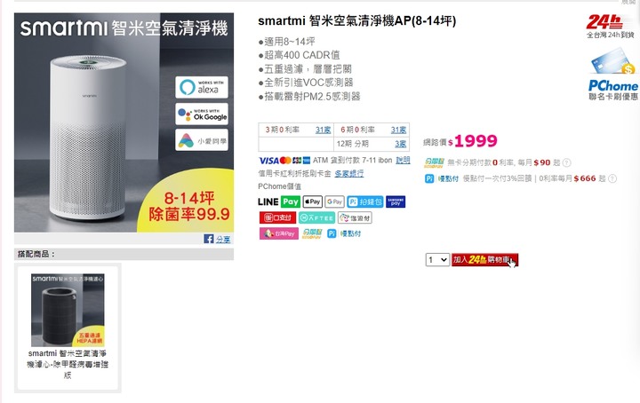640x403 pixels.
Task: Click the LINE Pay payment icon
Action: (x=279, y=201)
